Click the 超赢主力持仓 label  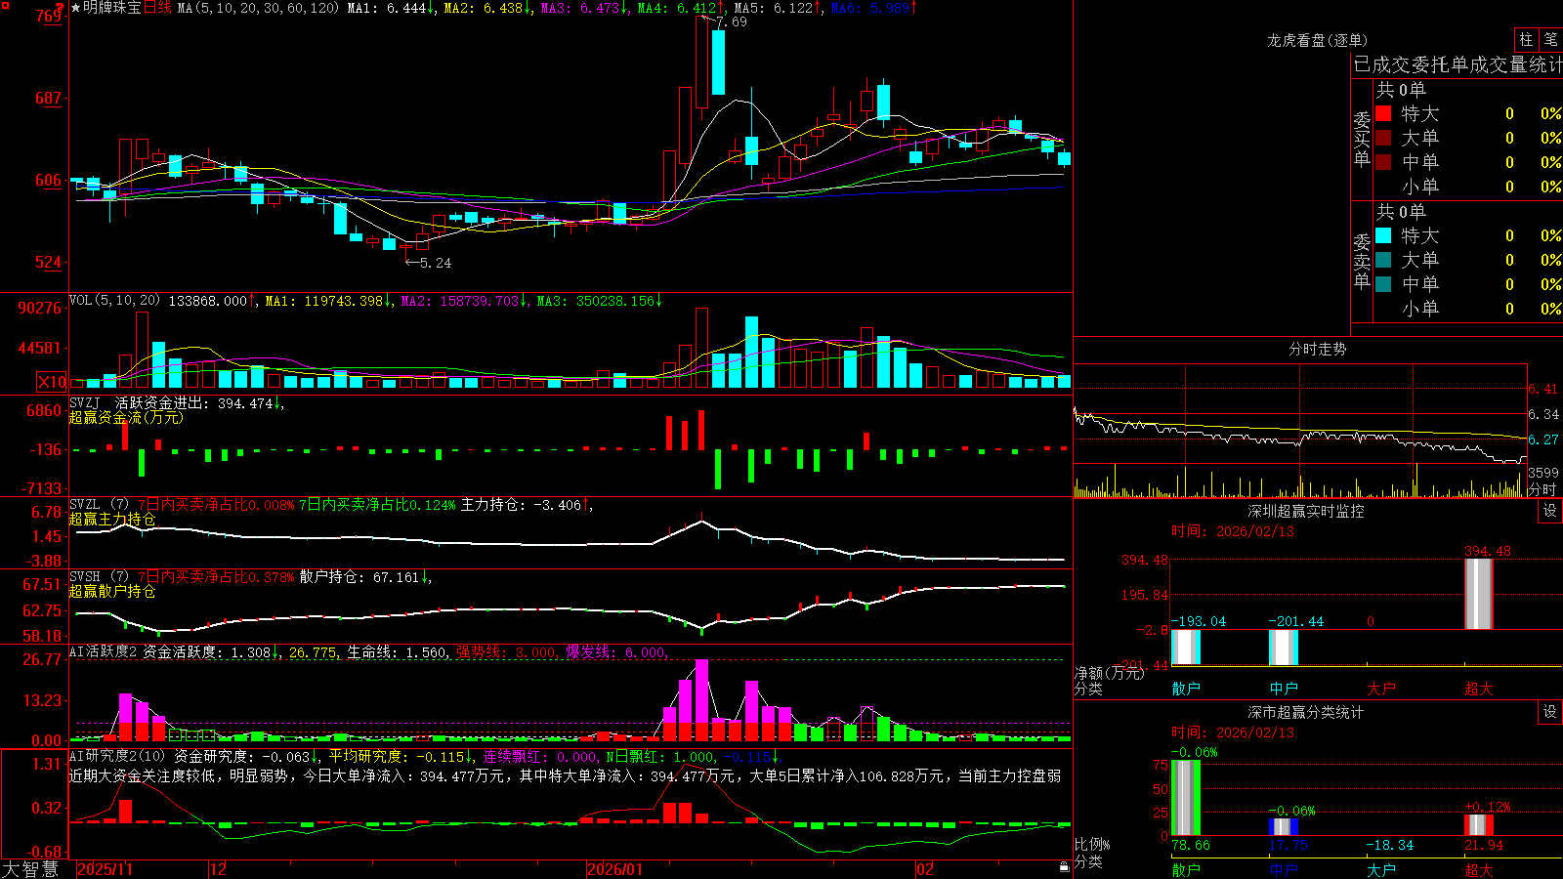coord(112,520)
